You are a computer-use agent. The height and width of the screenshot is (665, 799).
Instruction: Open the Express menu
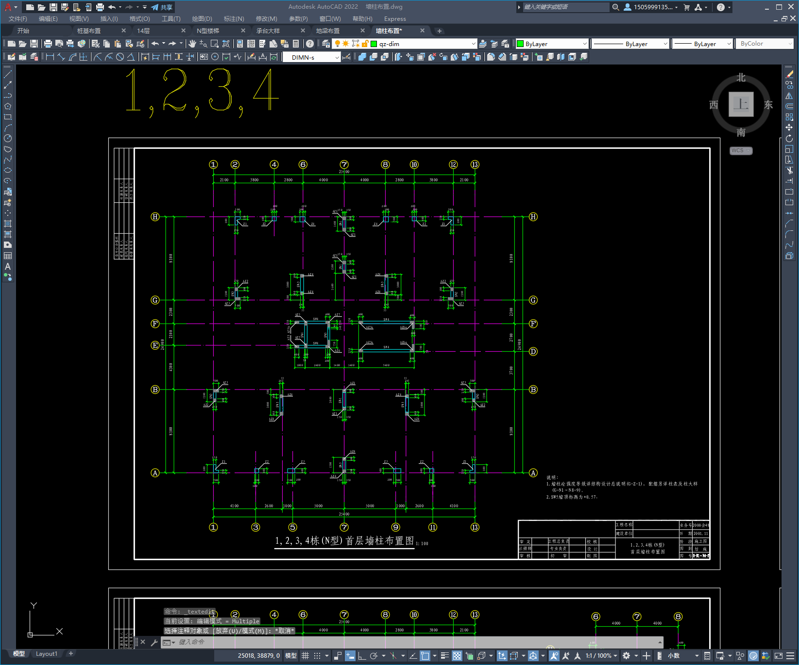[x=395, y=19]
